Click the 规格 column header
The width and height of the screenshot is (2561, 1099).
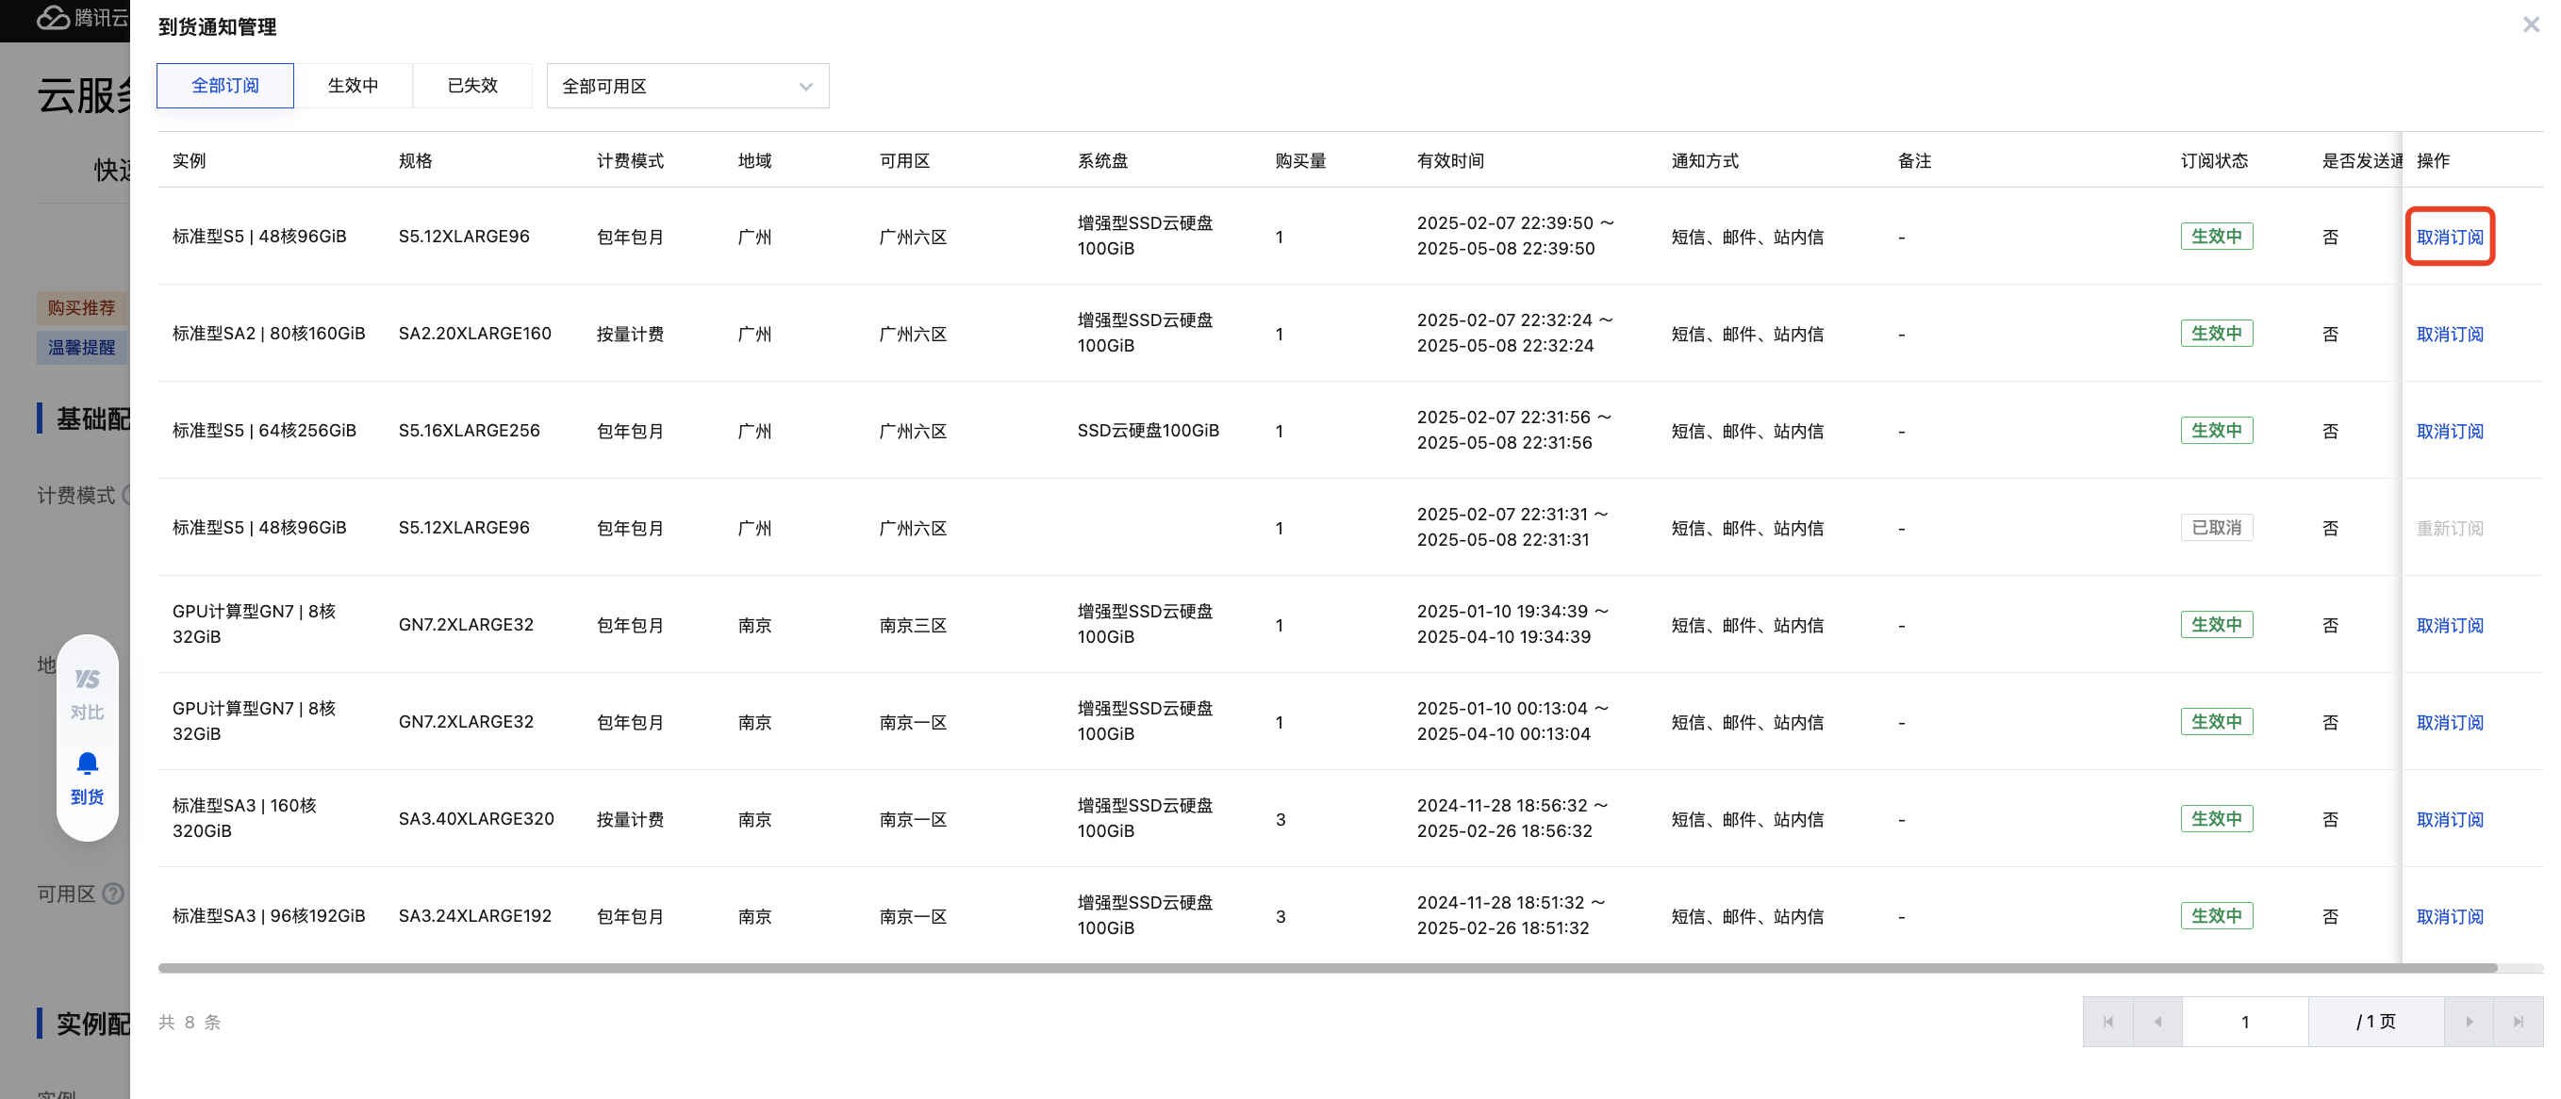pyautogui.click(x=415, y=160)
